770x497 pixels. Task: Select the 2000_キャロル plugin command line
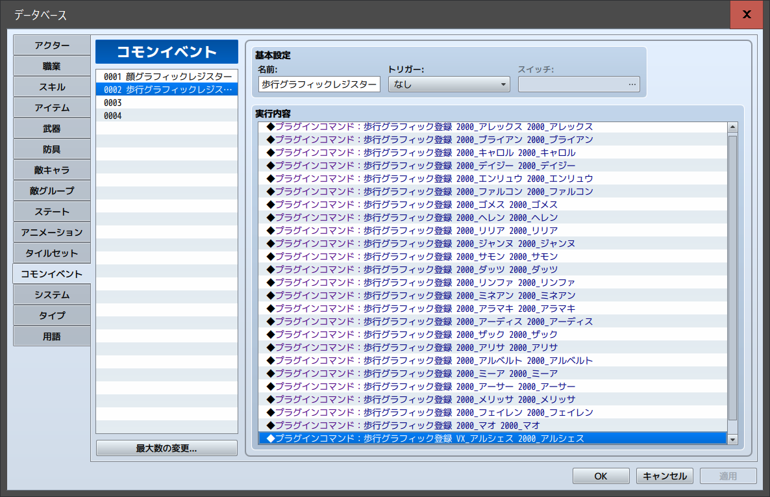pyautogui.click(x=493, y=153)
